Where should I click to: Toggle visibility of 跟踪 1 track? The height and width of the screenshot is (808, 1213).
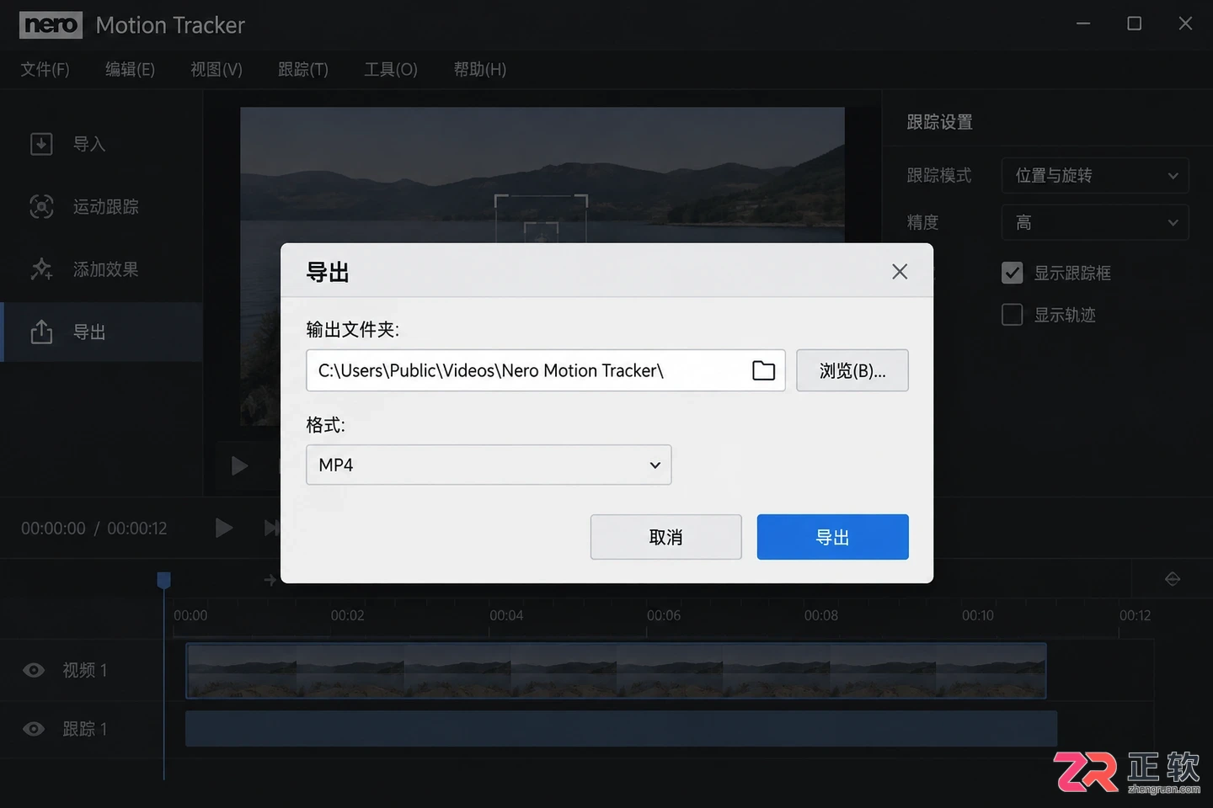[x=34, y=729]
